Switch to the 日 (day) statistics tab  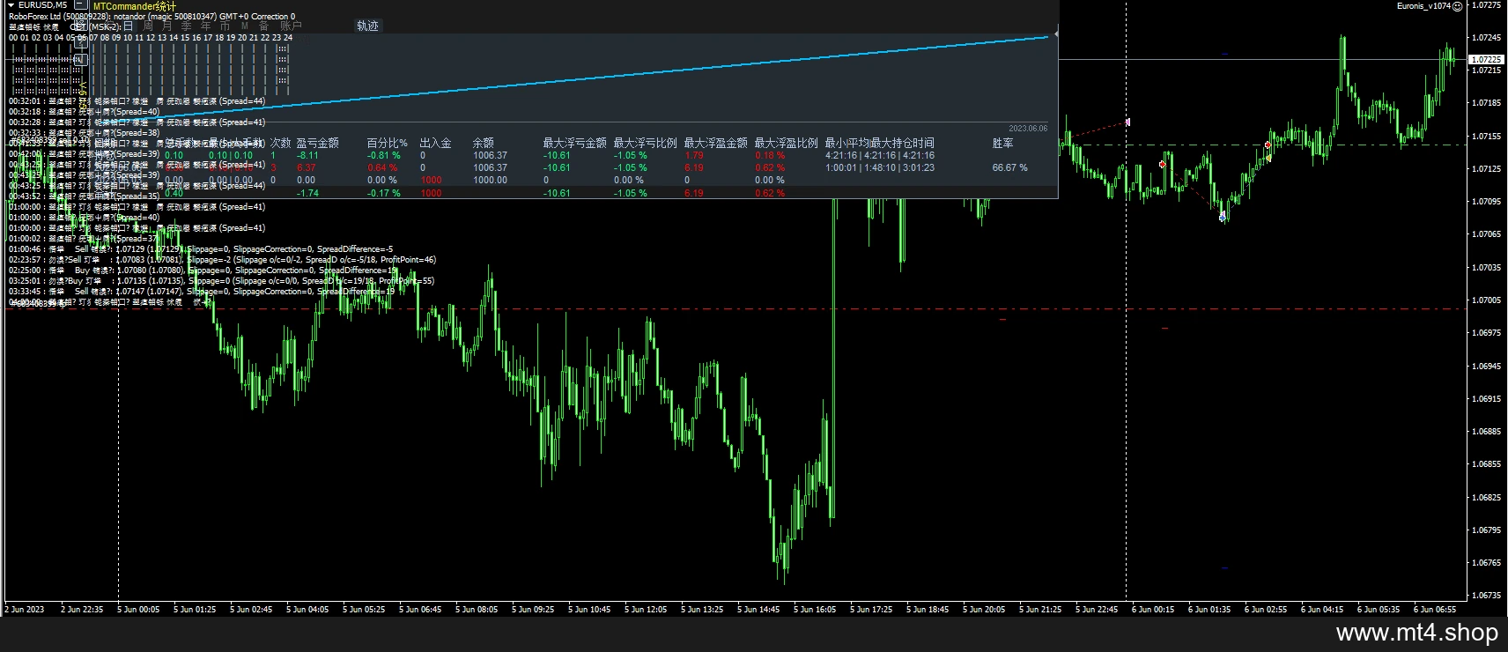129,26
